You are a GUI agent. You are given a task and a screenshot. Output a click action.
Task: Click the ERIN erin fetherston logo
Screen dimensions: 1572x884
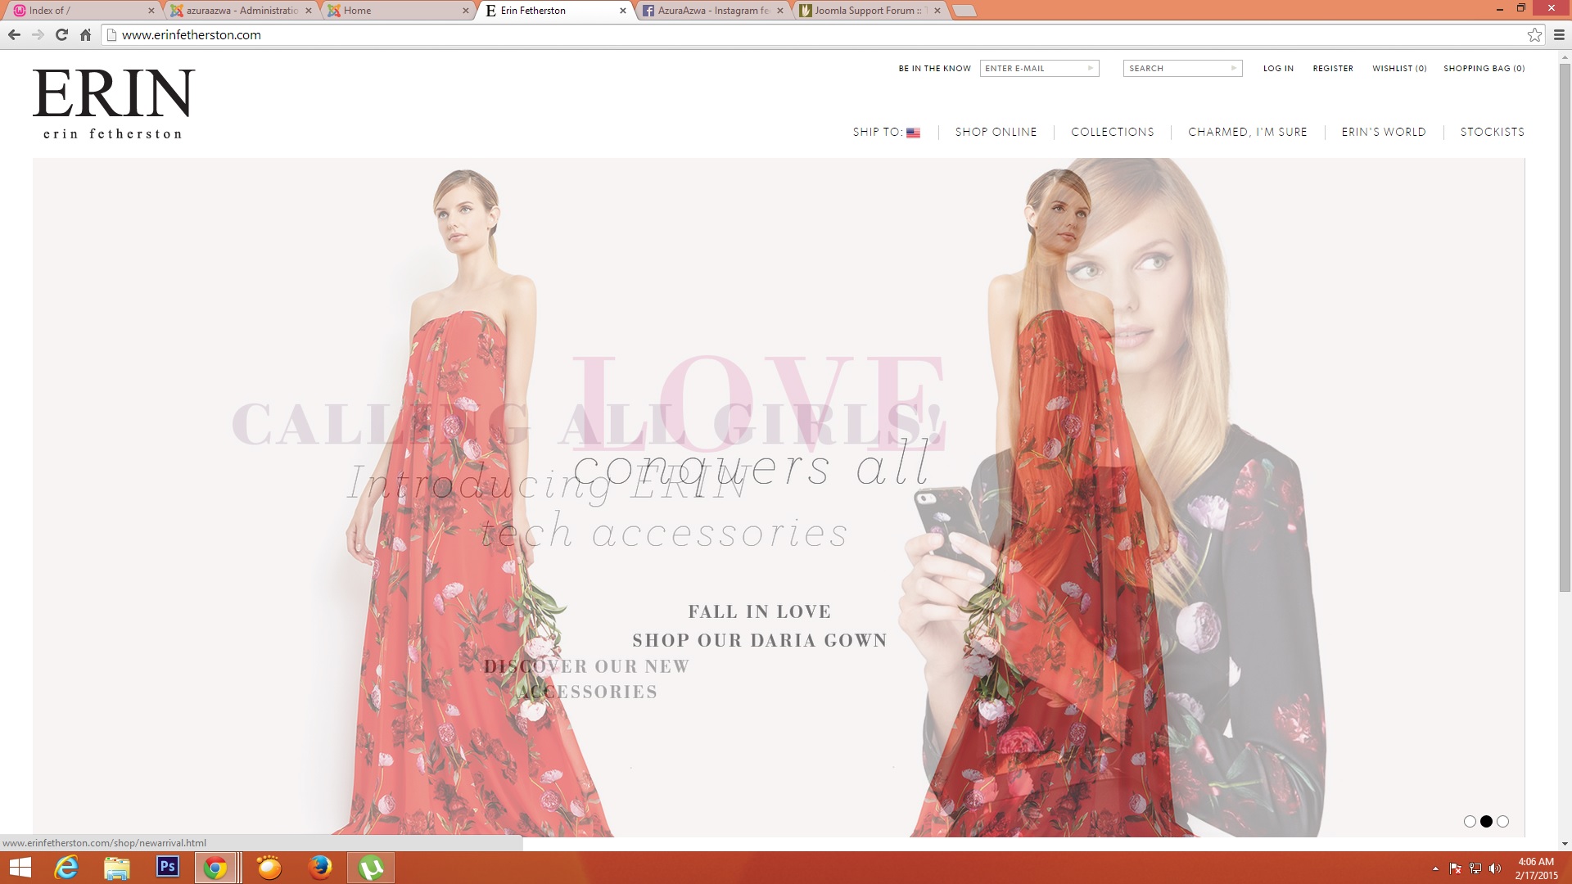[x=114, y=104]
